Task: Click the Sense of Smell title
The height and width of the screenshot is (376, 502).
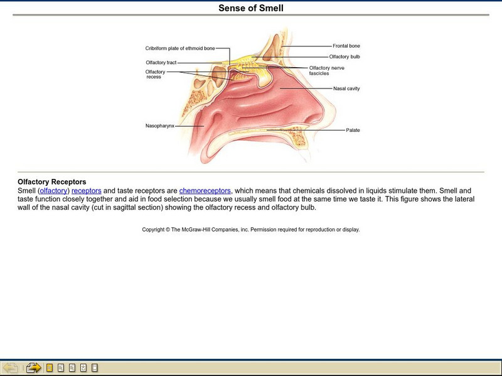Action: tap(250, 8)
